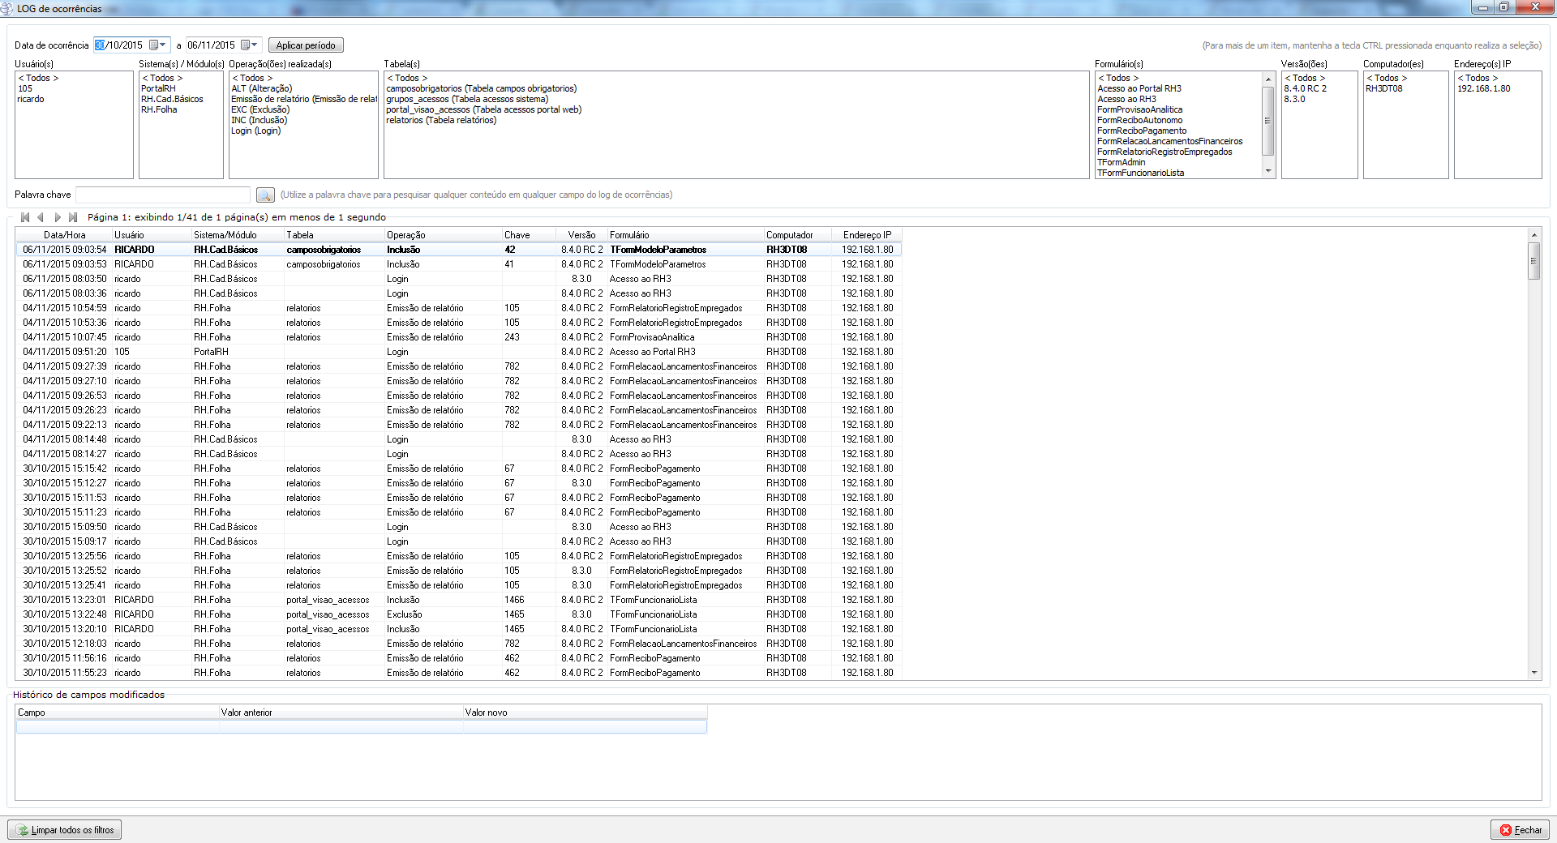This screenshot has width=1557, height=843.
Task: Select RH.Folha in the Sistema/Módulo list
Action: point(159,109)
